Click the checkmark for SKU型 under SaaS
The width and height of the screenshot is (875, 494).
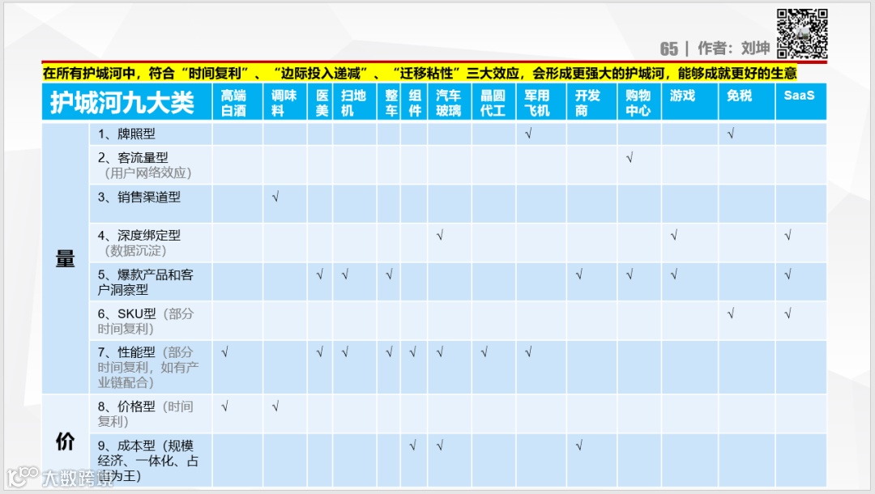pyautogui.click(x=788, y=314)
